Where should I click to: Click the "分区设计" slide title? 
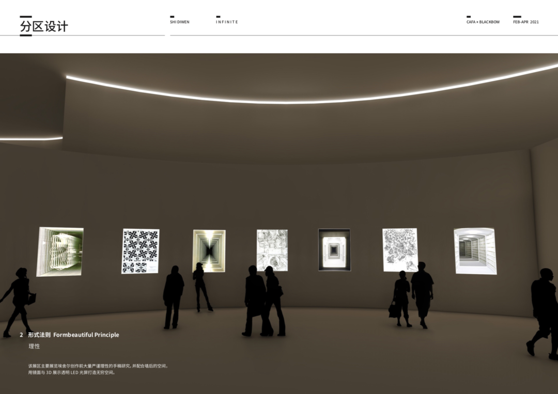(44, 26)
